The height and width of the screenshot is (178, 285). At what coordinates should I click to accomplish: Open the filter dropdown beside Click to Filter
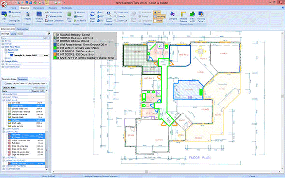tap(40, 88)
